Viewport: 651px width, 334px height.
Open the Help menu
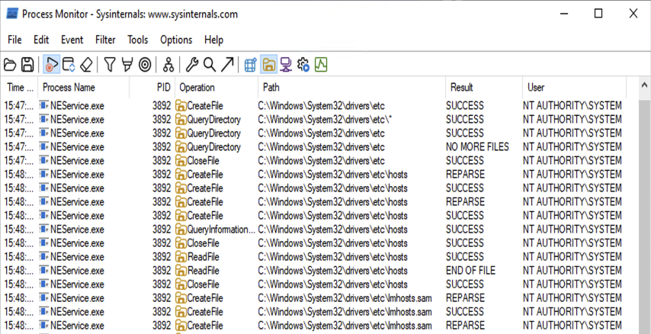point(213,40)
